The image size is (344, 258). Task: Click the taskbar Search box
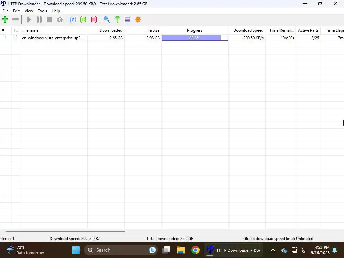point(121,250)
